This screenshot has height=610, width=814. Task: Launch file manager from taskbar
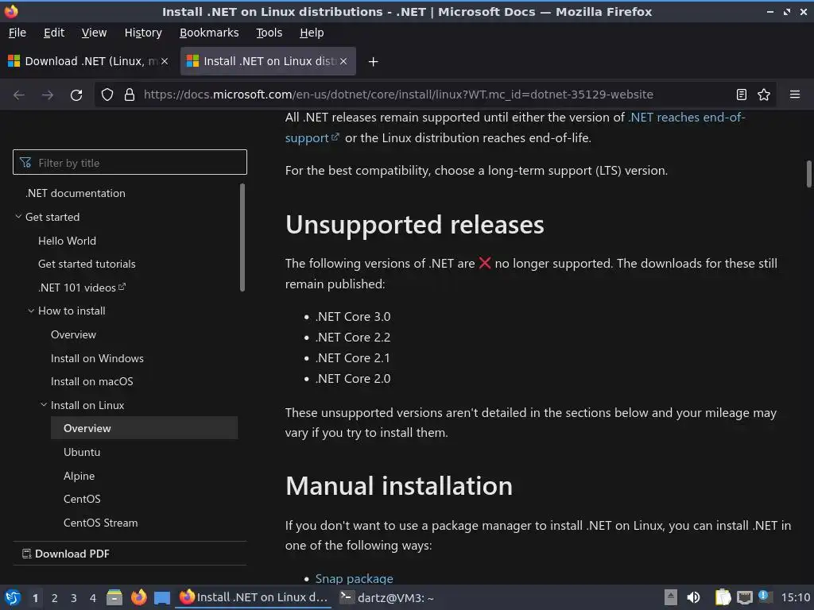[x=114, y=597]
